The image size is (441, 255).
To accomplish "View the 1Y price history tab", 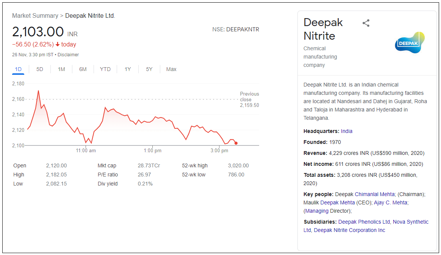I will click(x=128, y=69).
